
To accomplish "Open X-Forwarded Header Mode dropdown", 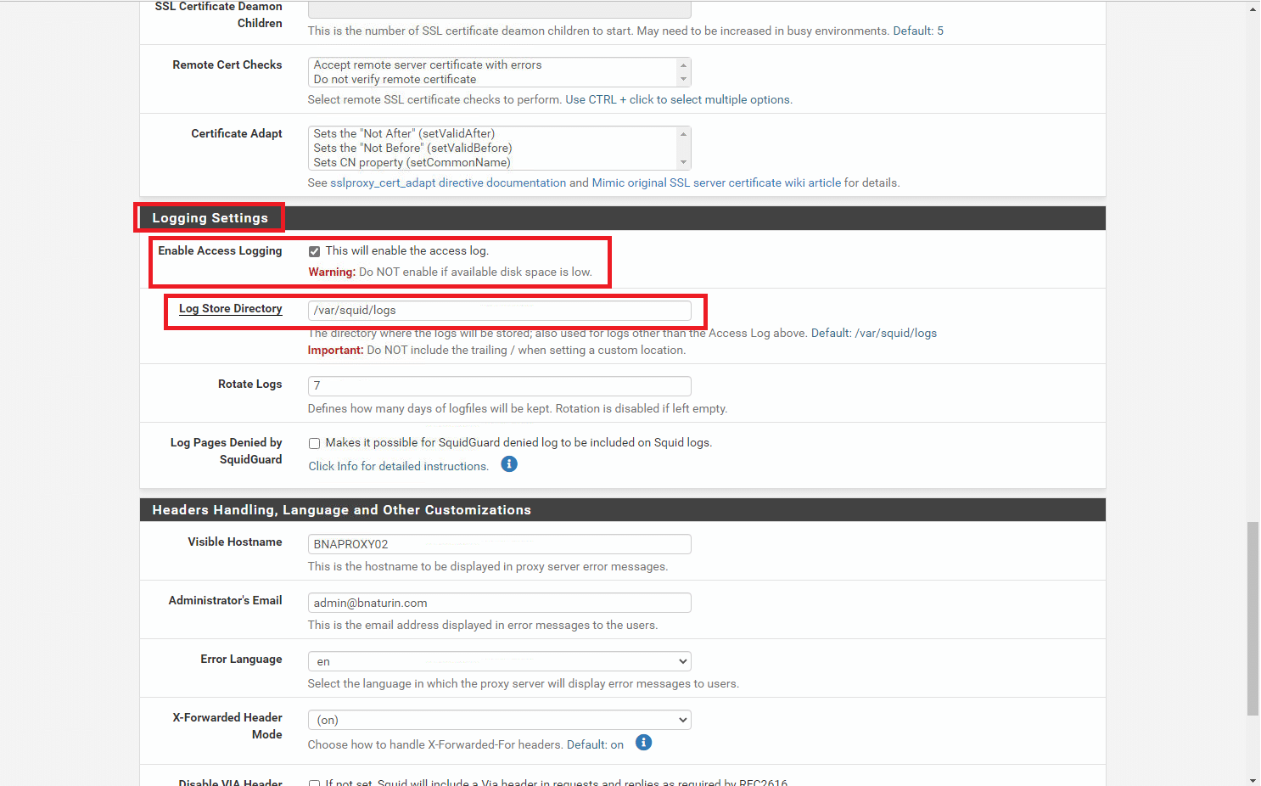I will coord(499,720).
